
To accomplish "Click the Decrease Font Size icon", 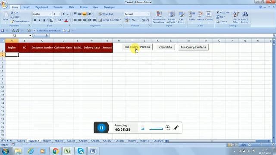I will click(68, 14).
